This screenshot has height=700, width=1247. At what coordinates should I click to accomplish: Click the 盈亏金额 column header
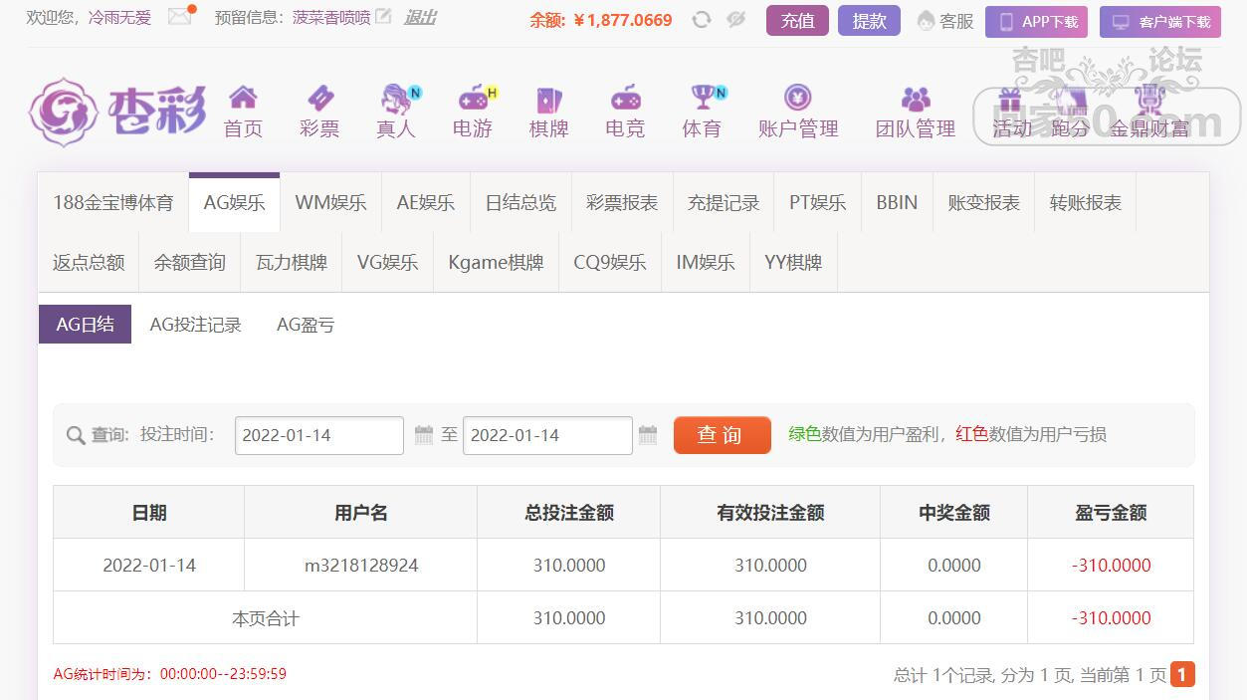[x=1111, y=513]
